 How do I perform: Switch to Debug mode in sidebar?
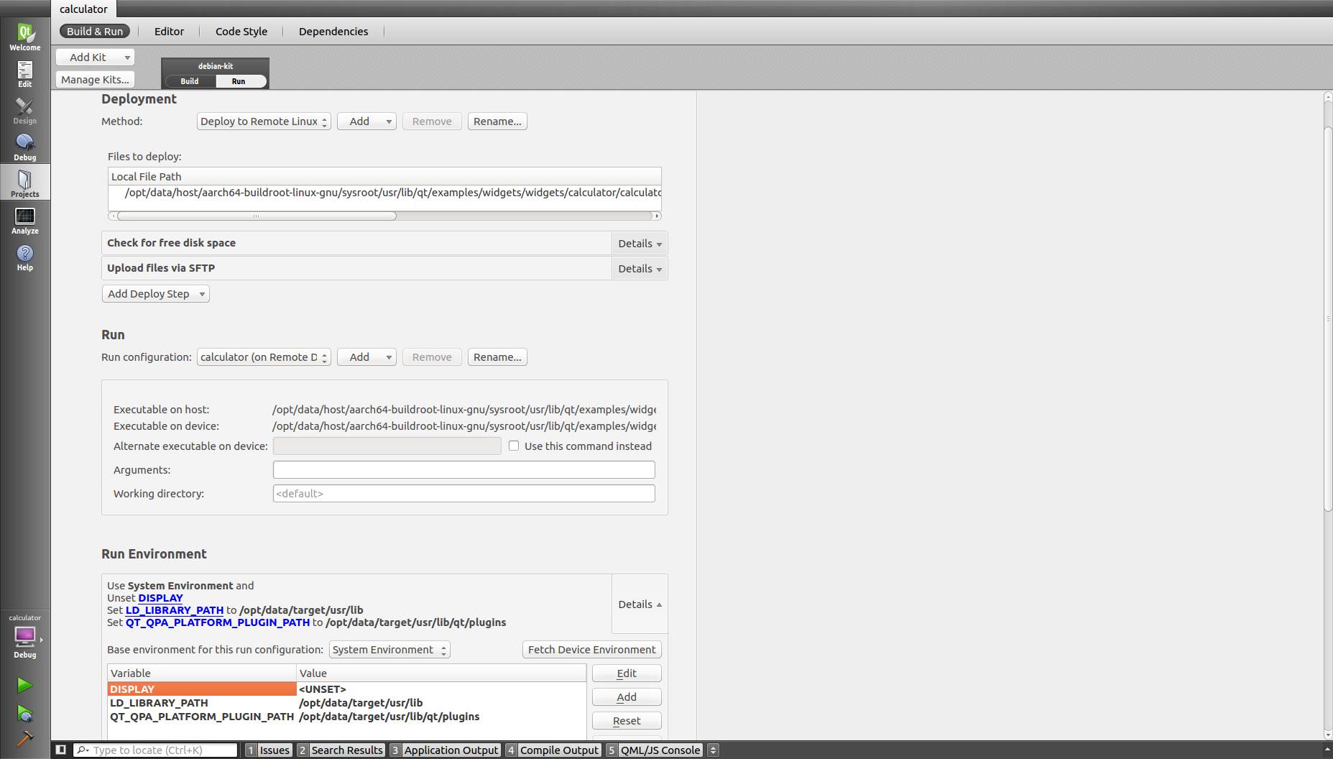click(24, 147)
